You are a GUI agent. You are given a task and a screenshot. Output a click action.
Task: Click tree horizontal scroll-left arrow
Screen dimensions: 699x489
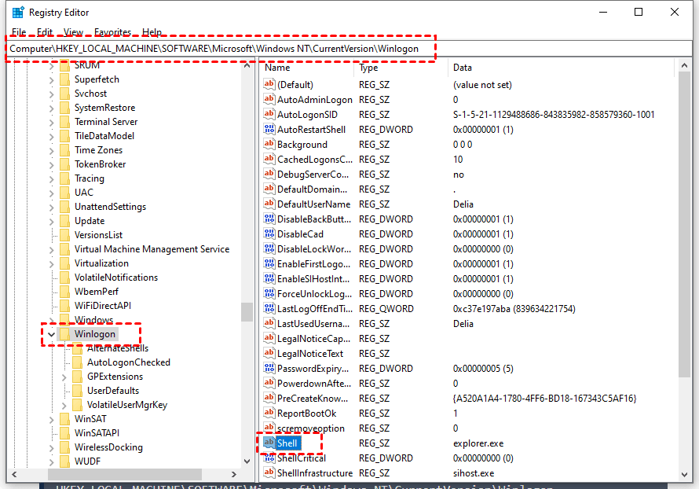14,474
